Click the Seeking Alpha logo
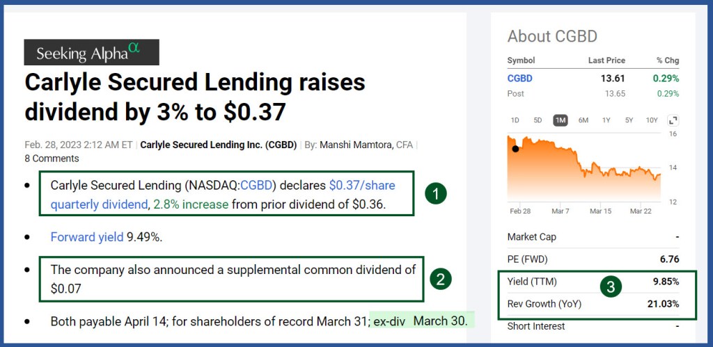The image size is (713, 347). tap(91, 53)
